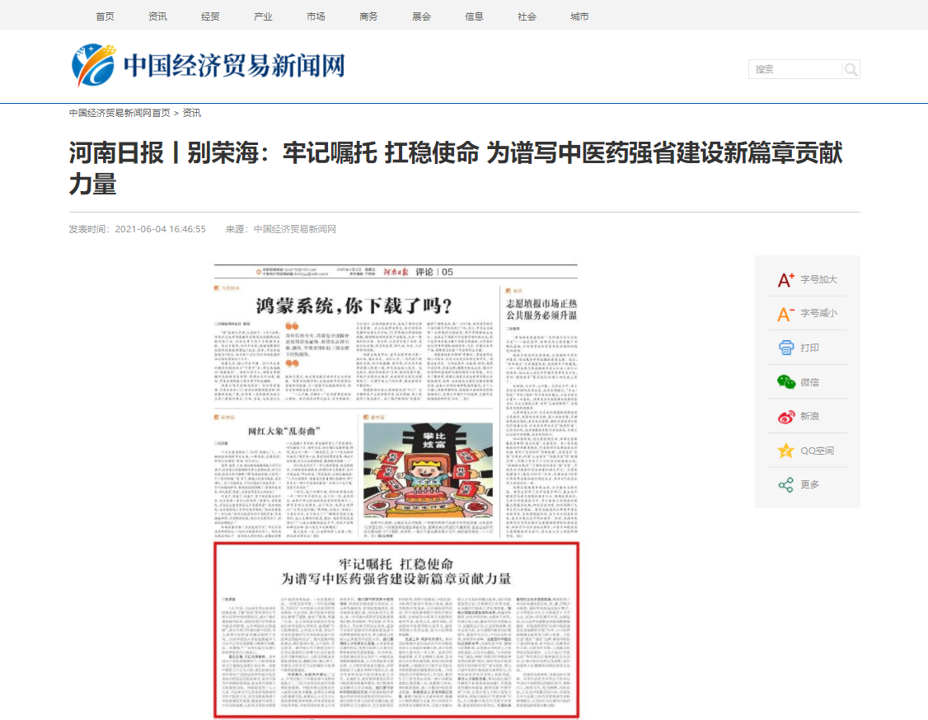Go to the 资讯 navigation menu
This screenshot has width=928, height=720.
(157, 16)
